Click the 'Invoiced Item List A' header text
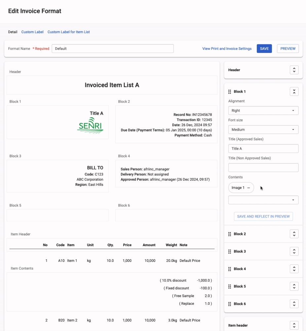 point(112,85)
